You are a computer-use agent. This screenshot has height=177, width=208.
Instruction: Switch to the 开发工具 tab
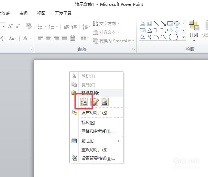pyautogui.click(x=63, y=13)
